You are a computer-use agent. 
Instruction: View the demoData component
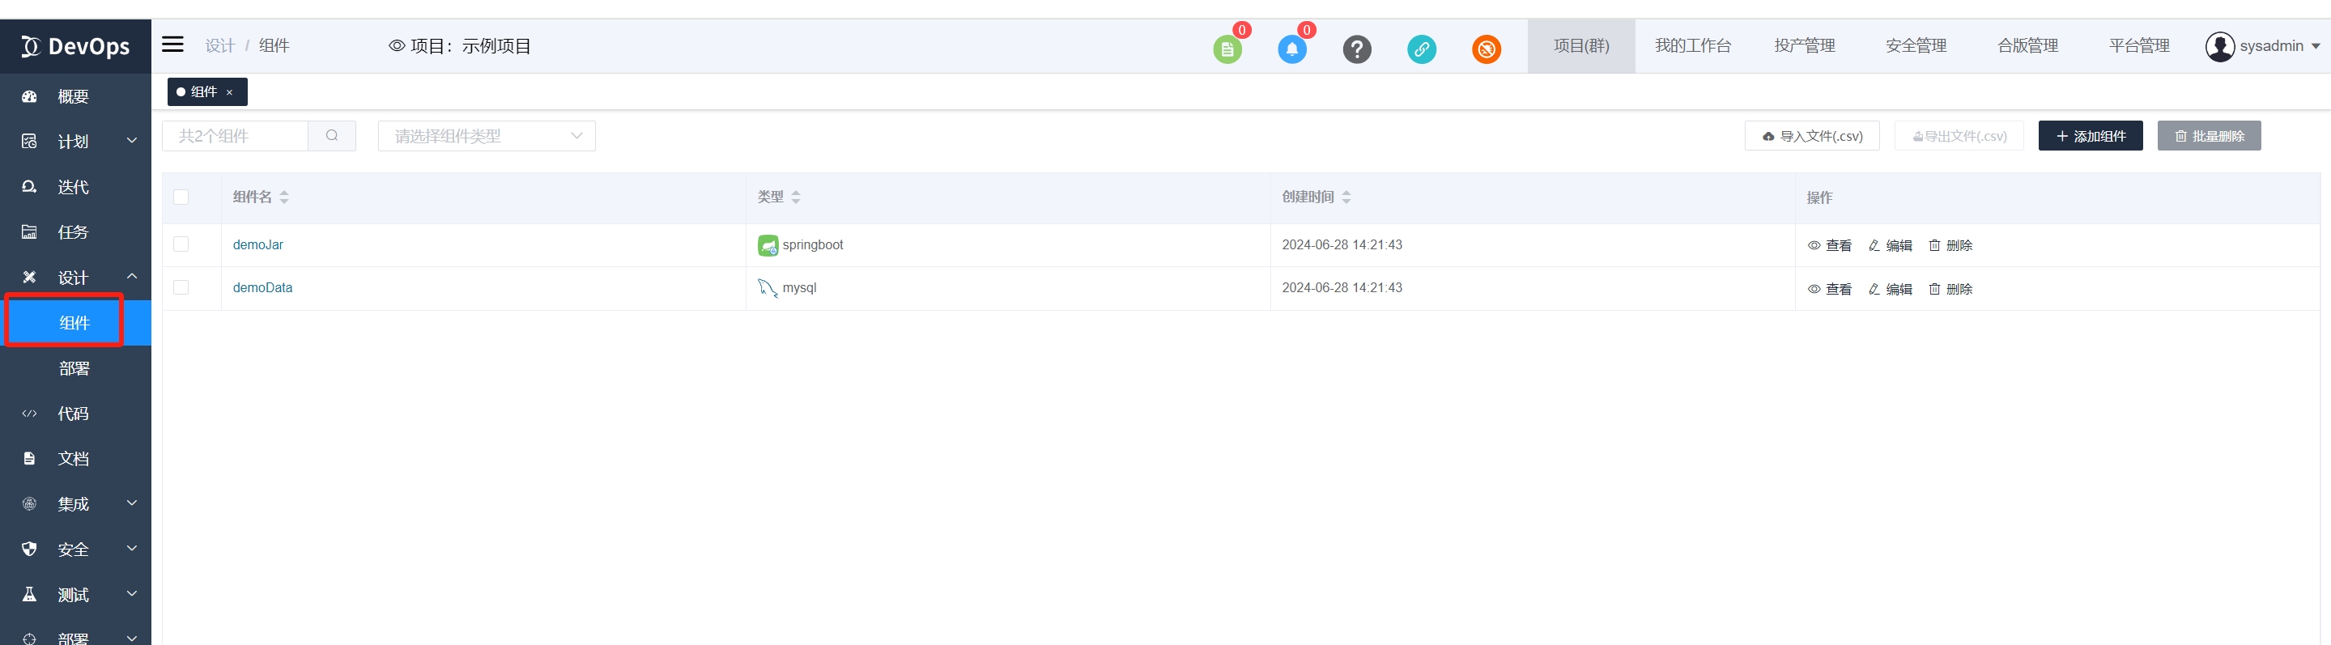[x=1830, y=289]
